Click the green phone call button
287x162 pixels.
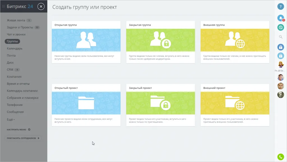pos(281,157)
